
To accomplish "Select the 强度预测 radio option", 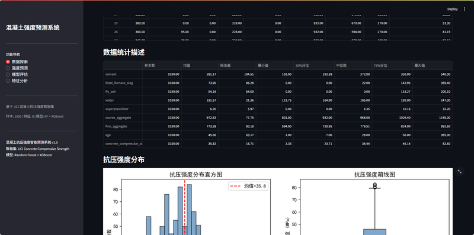I will pyautogui.click(x=17, y=68).
